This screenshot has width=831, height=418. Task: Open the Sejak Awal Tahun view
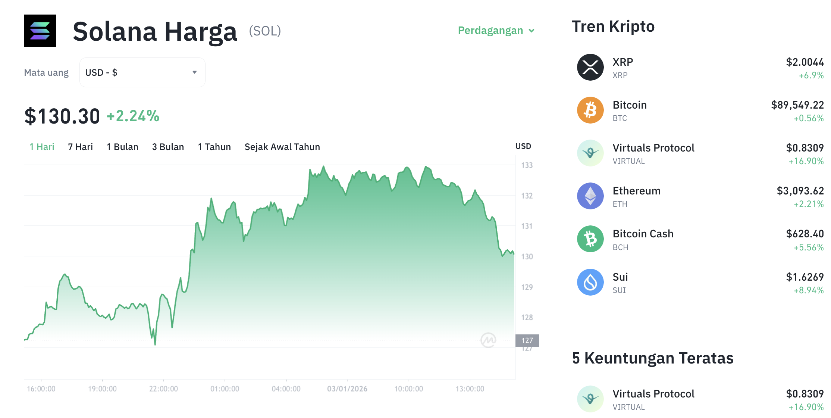282,147
